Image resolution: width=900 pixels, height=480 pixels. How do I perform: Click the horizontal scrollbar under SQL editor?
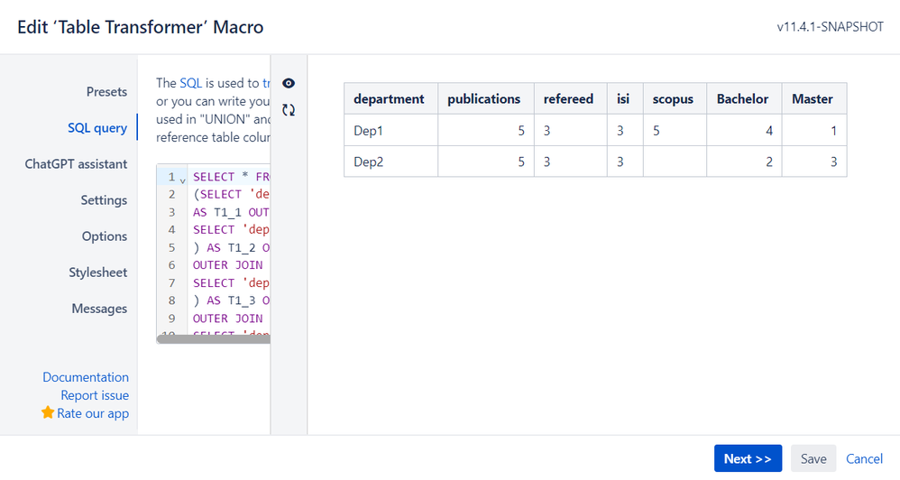(214, 339)
